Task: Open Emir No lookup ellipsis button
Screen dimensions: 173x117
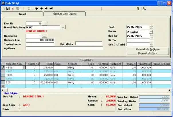Action: (45, 23)
